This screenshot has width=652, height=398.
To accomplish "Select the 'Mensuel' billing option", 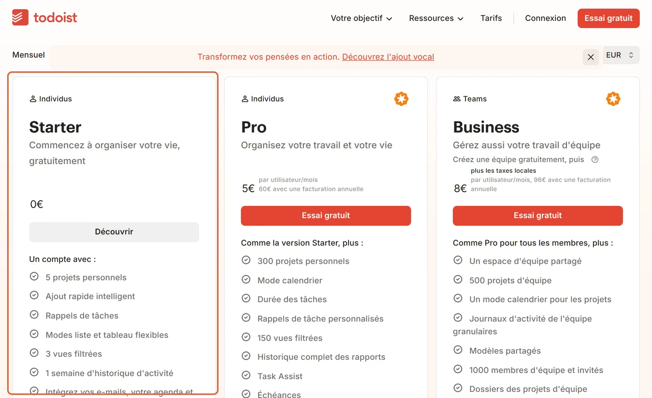I will coord(29,55).
